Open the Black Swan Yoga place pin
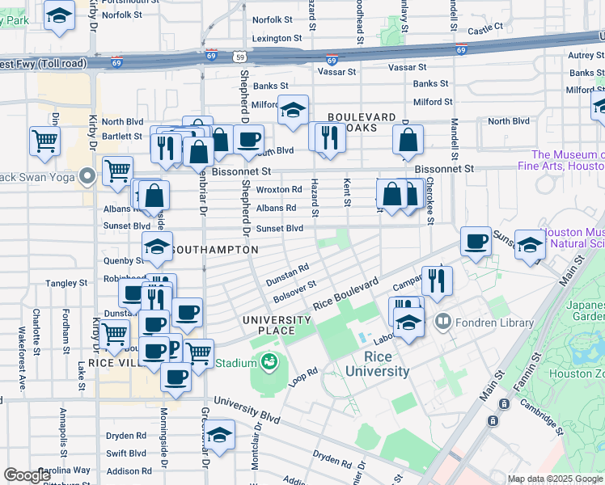This screenshot has height=485, width=605. click(88, 177)
